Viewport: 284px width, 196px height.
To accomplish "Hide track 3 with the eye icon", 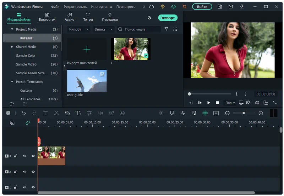I will click(33, 156).
